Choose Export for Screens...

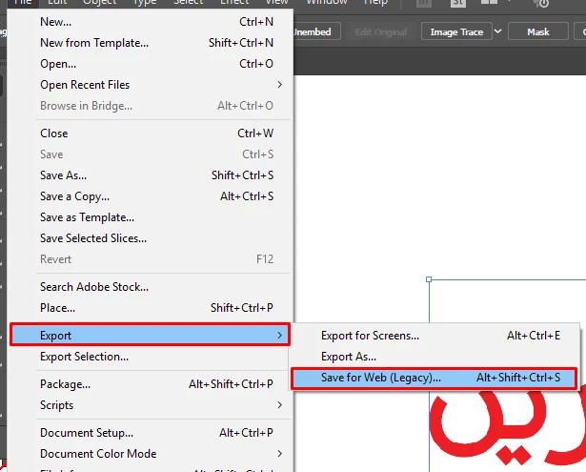[x=434, y=335]
